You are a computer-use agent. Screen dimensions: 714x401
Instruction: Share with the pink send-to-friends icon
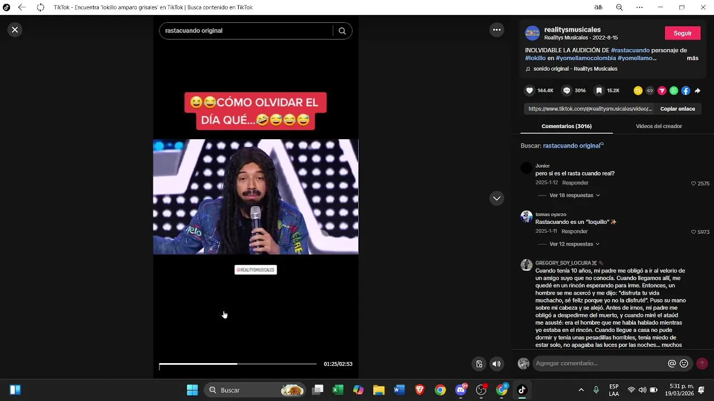coord(662,91)
